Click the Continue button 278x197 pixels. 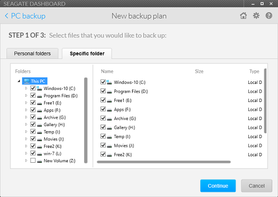pyautogui.click(x=218, y=186)
